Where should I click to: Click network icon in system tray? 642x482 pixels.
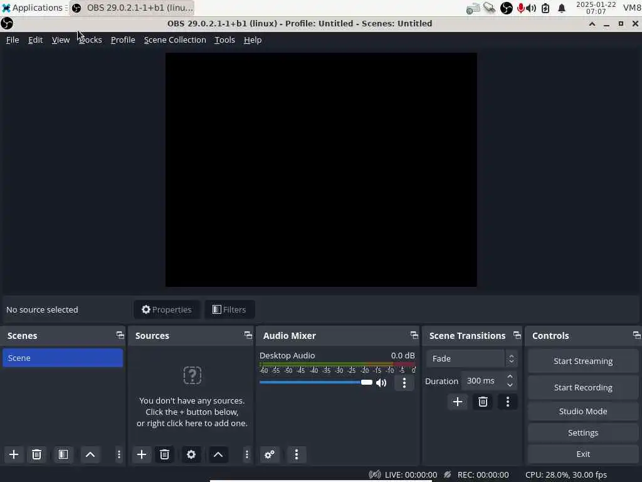click(x=473, y=8)
